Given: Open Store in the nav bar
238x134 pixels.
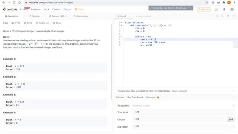Looking at the screenshot, I should pyautogui.click(x=79, y=9).
